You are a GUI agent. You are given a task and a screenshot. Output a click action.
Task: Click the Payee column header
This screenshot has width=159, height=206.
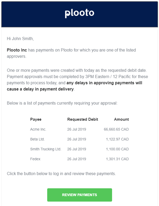click(36, 119)
